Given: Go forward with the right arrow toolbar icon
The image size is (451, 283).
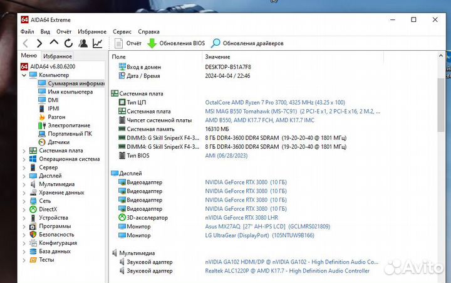Looking at the screenshot, I should point(39,43).
